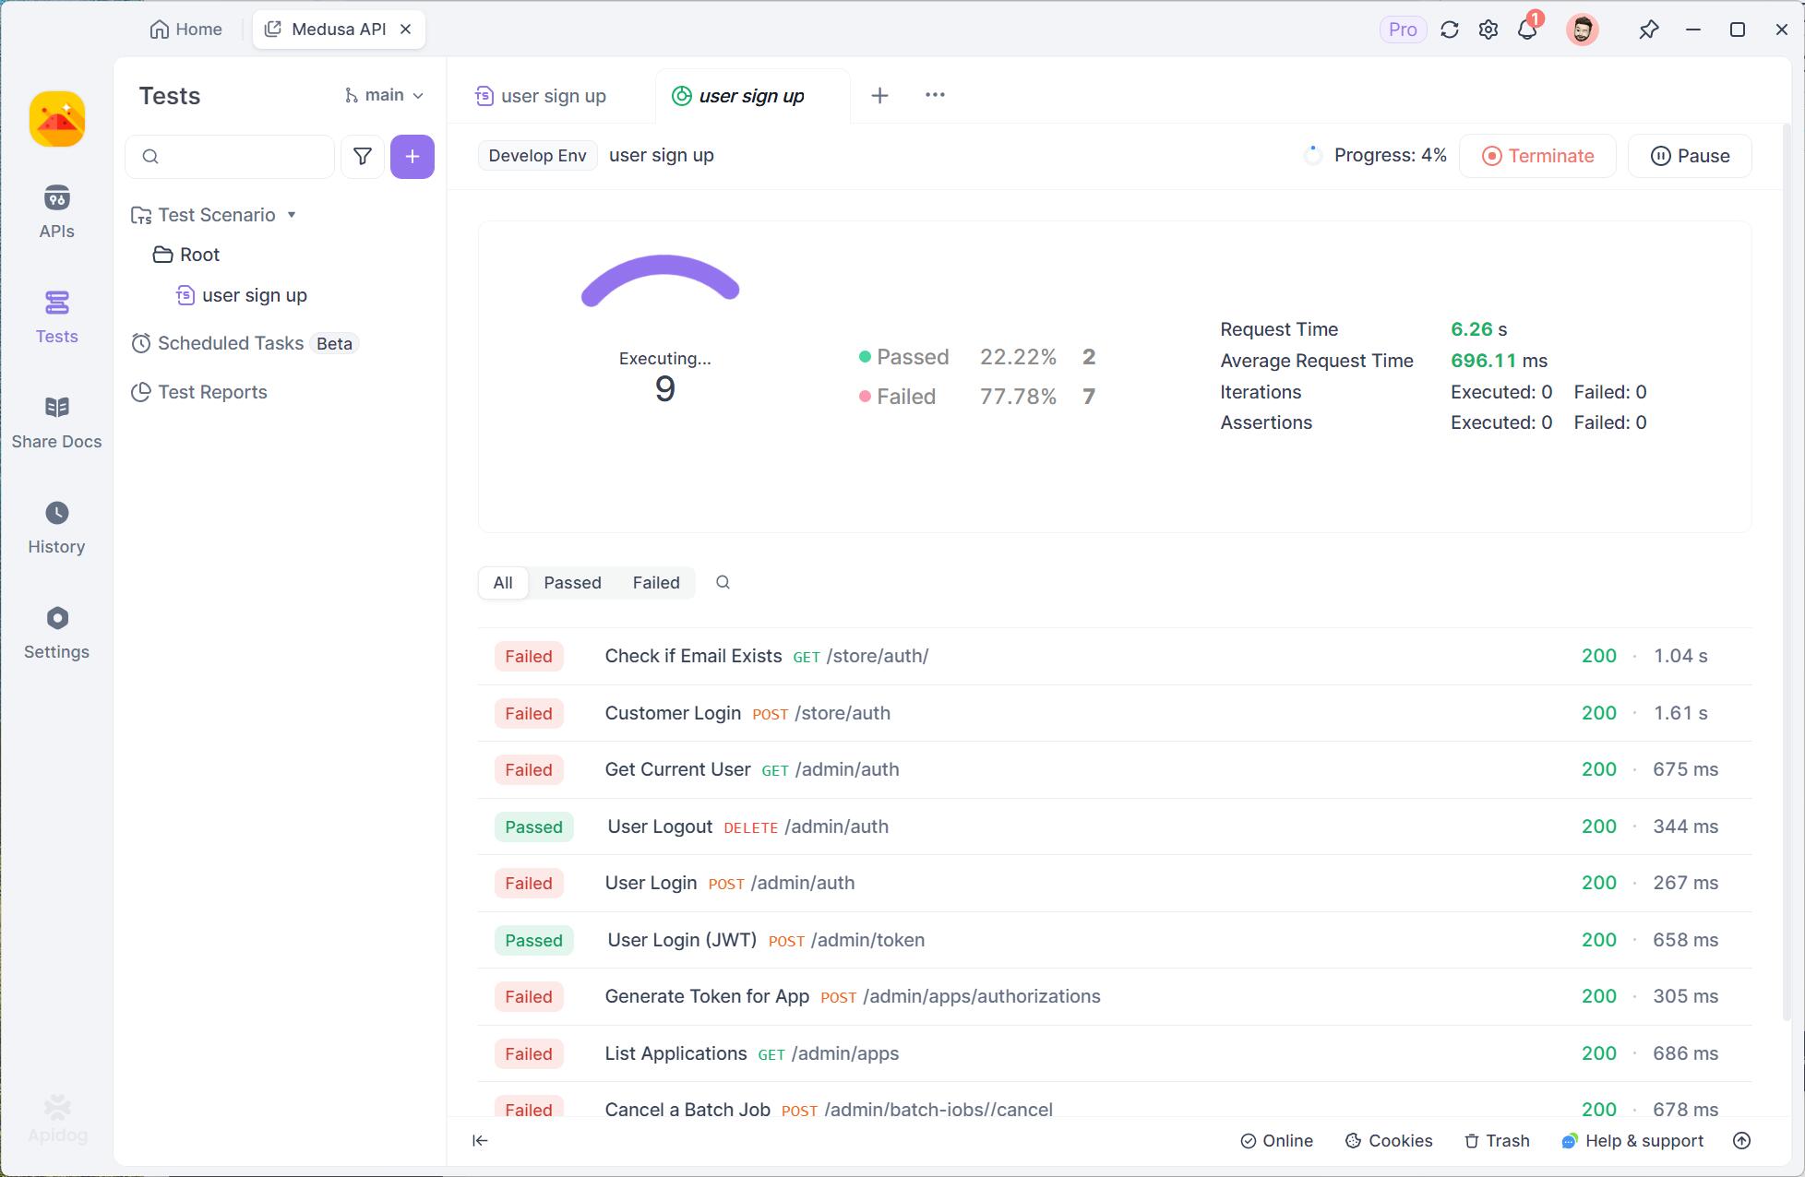Click the notifications bell icon

(x=1529, y=28)
